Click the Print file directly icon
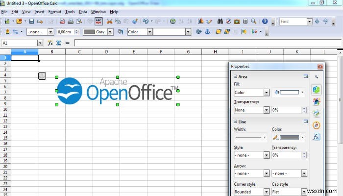The height and width of the screenshot is (196, 343). 71,21
